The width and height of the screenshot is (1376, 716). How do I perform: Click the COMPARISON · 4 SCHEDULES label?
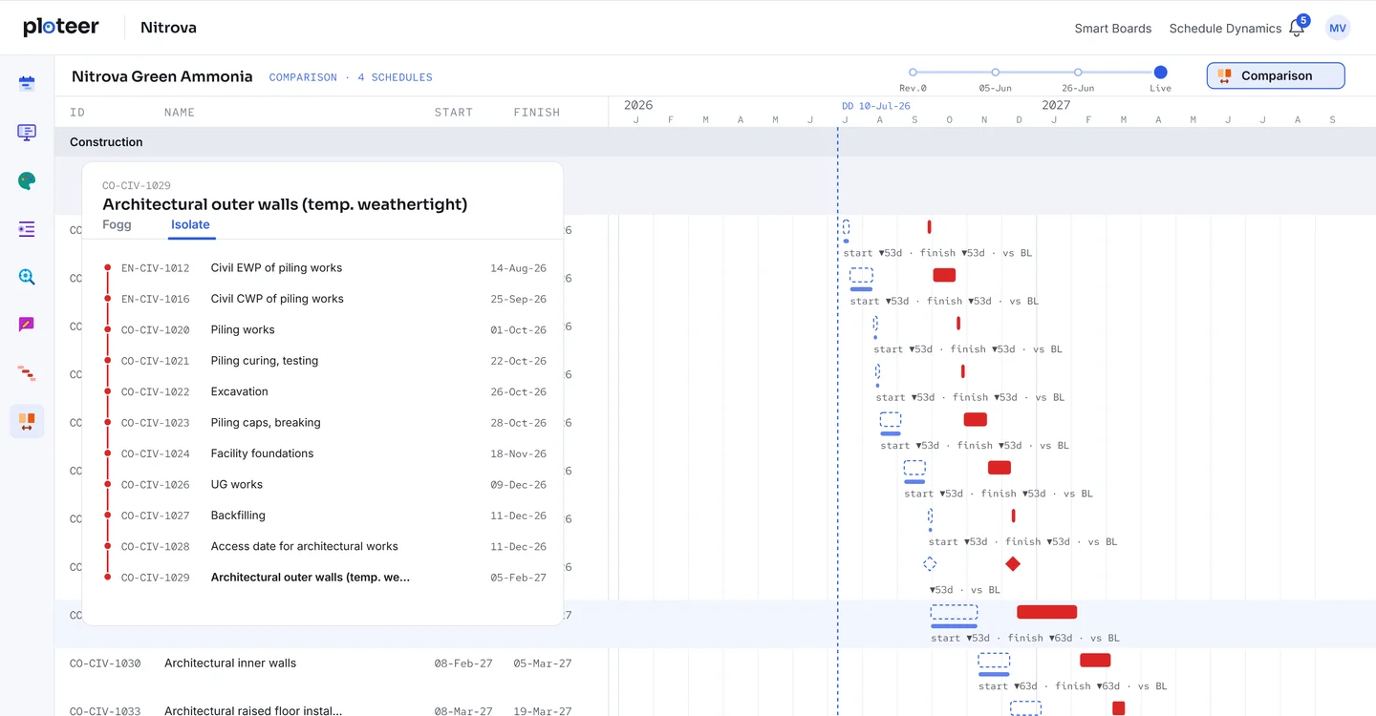pyautogui.click(x=351, y=77)
